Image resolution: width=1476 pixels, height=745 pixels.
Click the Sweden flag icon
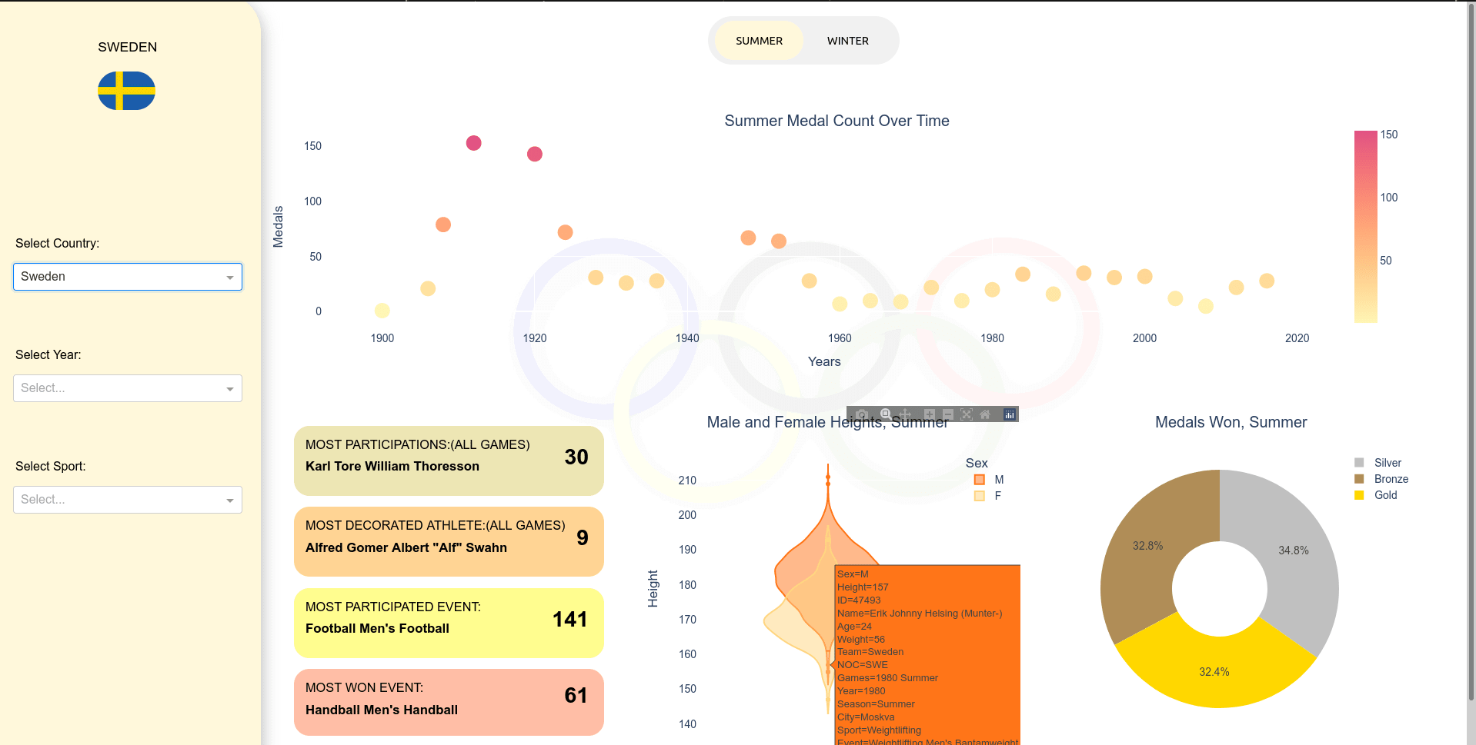coord(127,91)
